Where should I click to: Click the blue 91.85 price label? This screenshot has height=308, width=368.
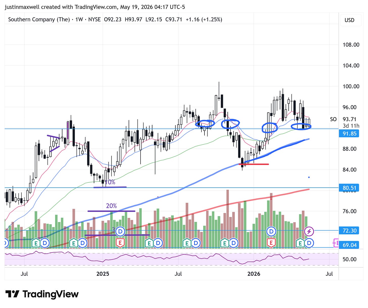(x=349, y=133)
